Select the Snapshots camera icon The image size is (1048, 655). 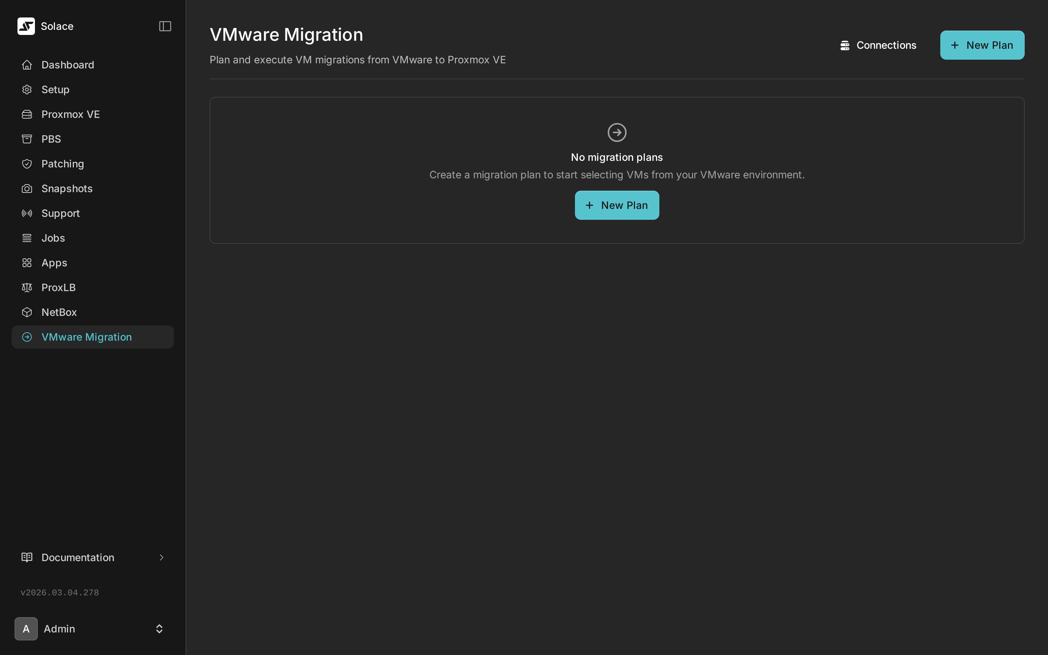click(x=27, y=188)
